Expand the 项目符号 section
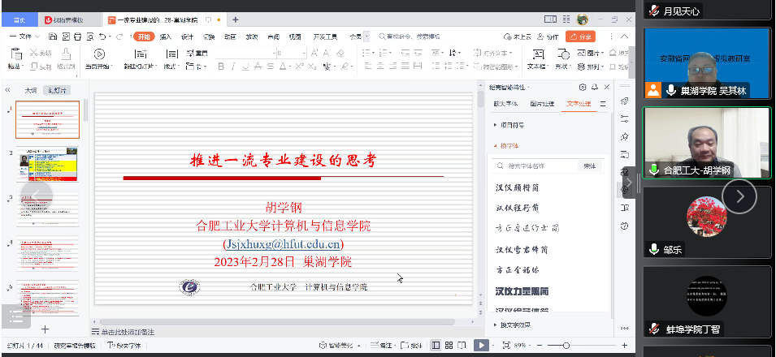This screenshot has height=357, width=776. [x=510, y=125]
